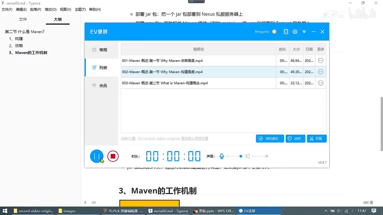
Task: Click the speaker icon beside the microphone slider
Action: tap(247, 156)
